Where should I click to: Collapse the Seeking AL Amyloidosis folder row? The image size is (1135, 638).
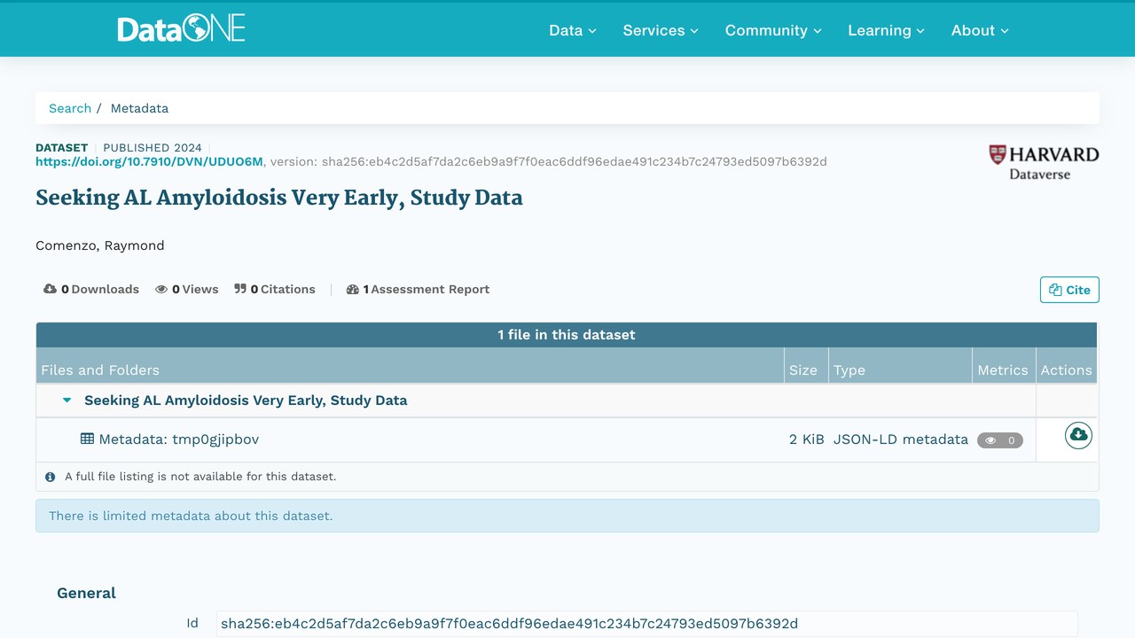pyautogui.click(x=67, y=401)
